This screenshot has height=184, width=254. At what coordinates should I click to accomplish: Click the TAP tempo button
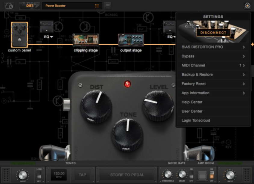pyautogui.click(x=82, y=175)
